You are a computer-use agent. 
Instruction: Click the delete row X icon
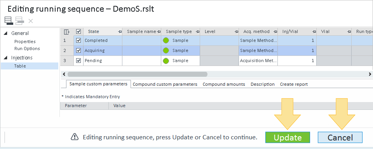[31, 21]
